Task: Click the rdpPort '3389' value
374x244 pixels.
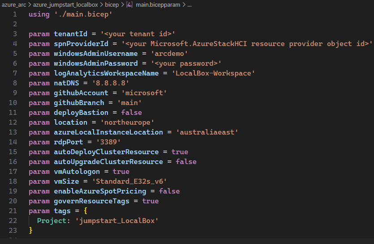Action: 108,142
